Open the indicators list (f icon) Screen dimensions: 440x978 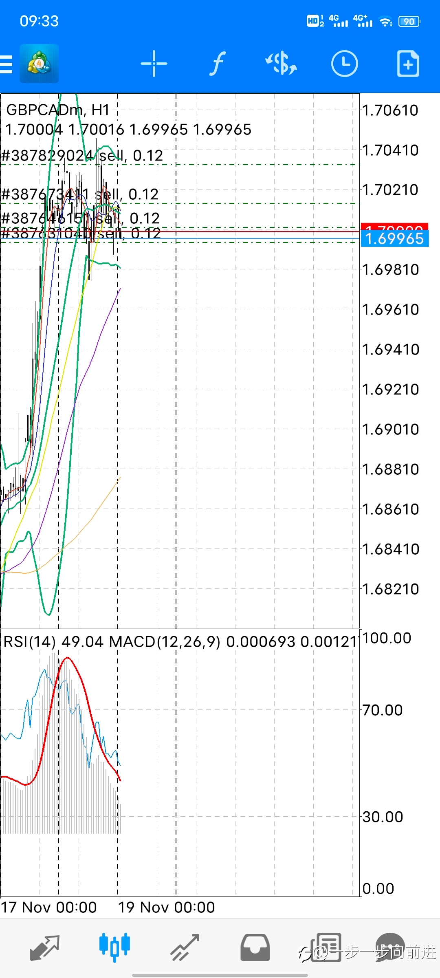(218, 64)
